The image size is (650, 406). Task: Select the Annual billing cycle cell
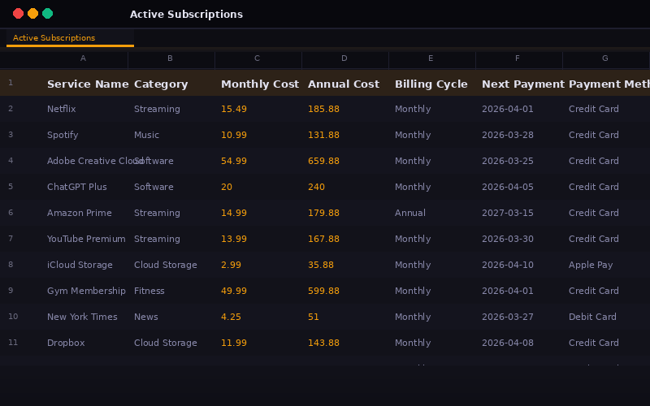click(432, 213)
